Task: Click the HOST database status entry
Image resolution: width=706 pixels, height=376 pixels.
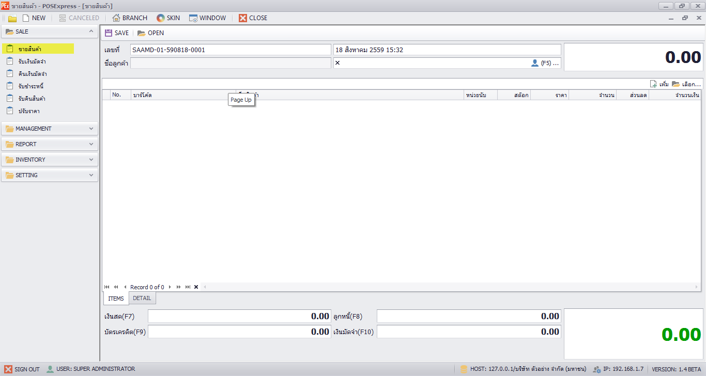Action: click(x=523, y=369)
